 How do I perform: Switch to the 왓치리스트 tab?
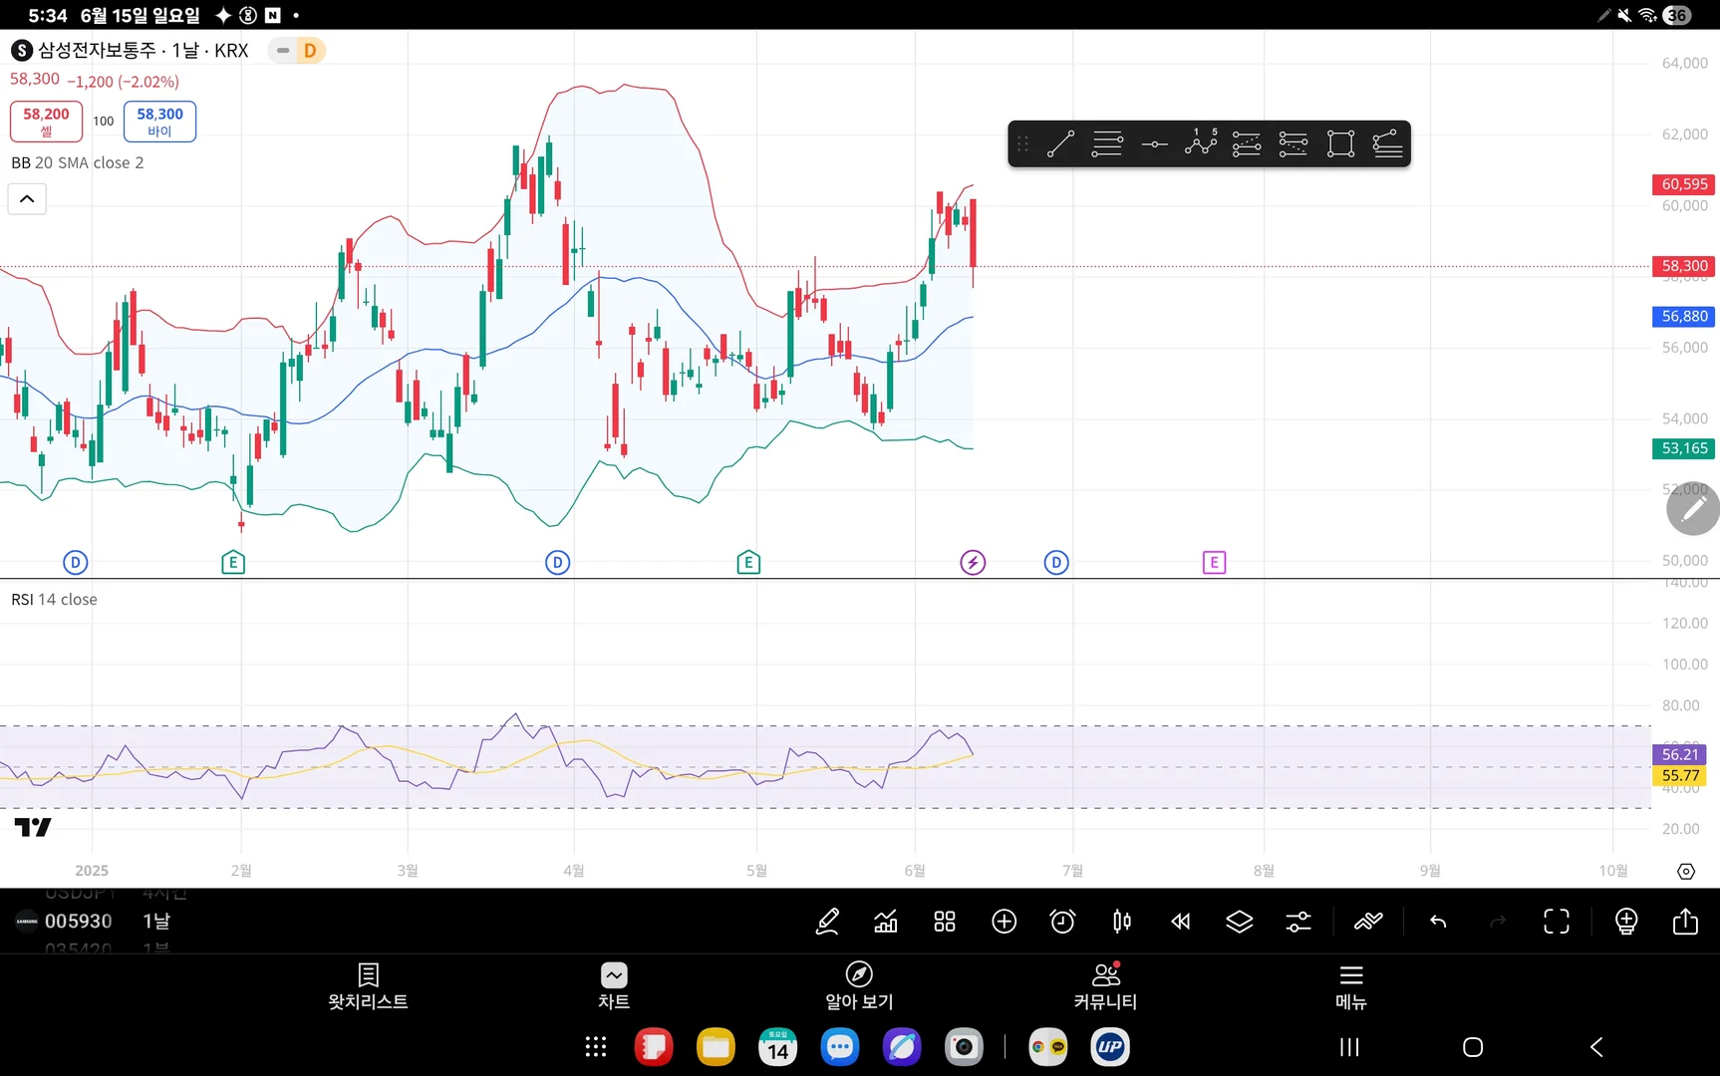[368, 986]
